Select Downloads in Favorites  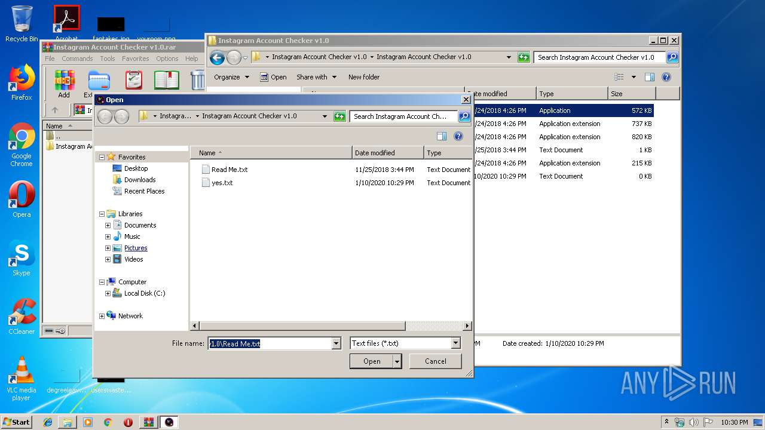[140, 180]
